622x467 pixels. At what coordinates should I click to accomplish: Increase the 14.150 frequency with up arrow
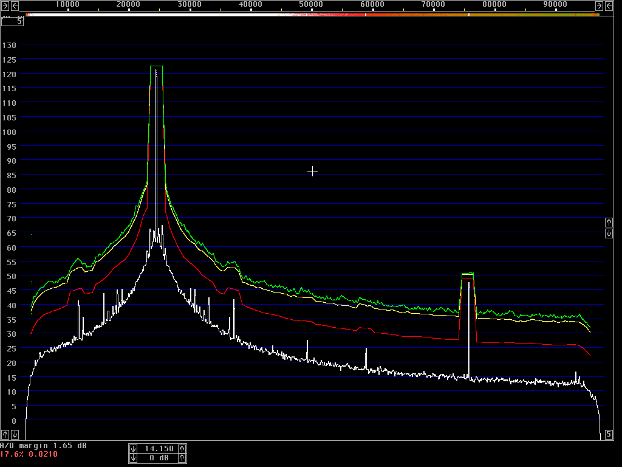pyautogui.click(x=182, y=449)
